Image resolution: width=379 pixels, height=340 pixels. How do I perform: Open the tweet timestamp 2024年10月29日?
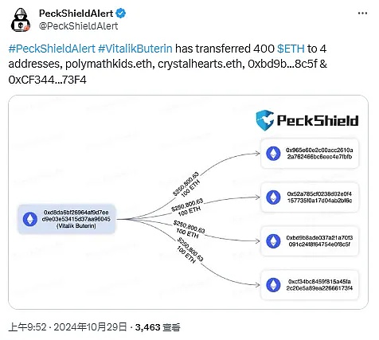pos(90,327)
